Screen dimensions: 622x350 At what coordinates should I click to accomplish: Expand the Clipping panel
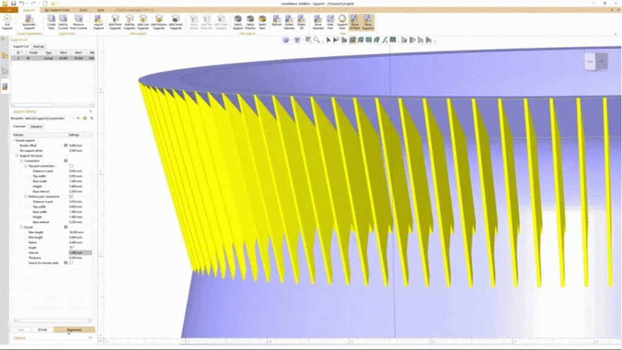point(91,338)
